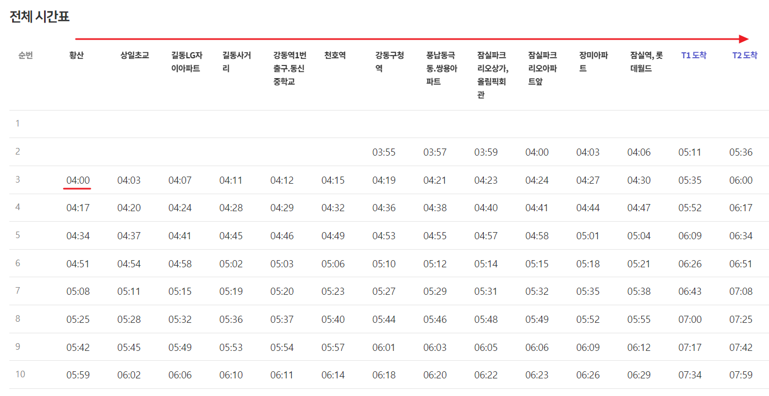
Task: Click 04:47 under 잠실역, 롯데월드 in row 4
Action: pyautogui.click(x=639, y=208)
